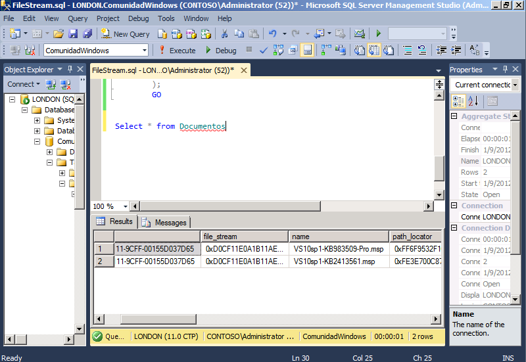Open the Tools menu
Screen dimensions: 526x362
tap(166, 18)
